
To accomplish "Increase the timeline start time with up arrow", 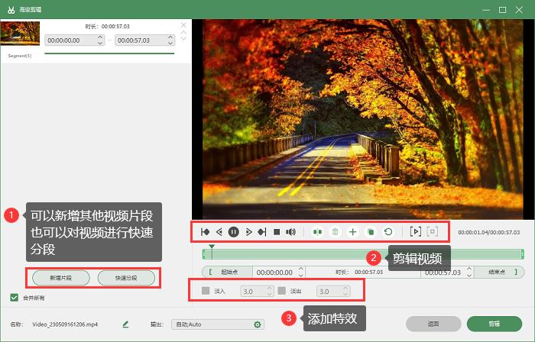I will click(301, 269).
